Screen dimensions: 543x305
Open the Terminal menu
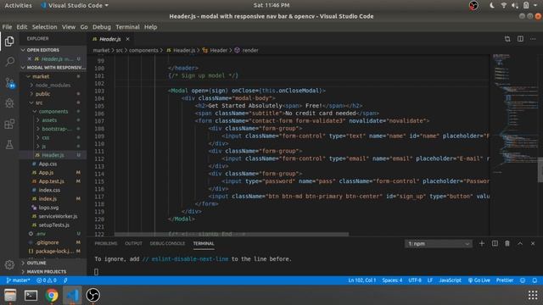[x=127, y=27]
